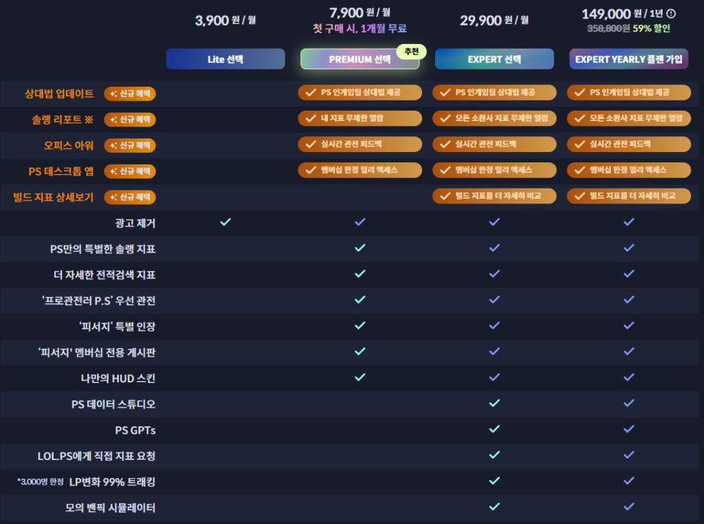Click 신규 혜택 badge next to 상대법 업데이트
The image size is (704, 524).
(130, 93)
